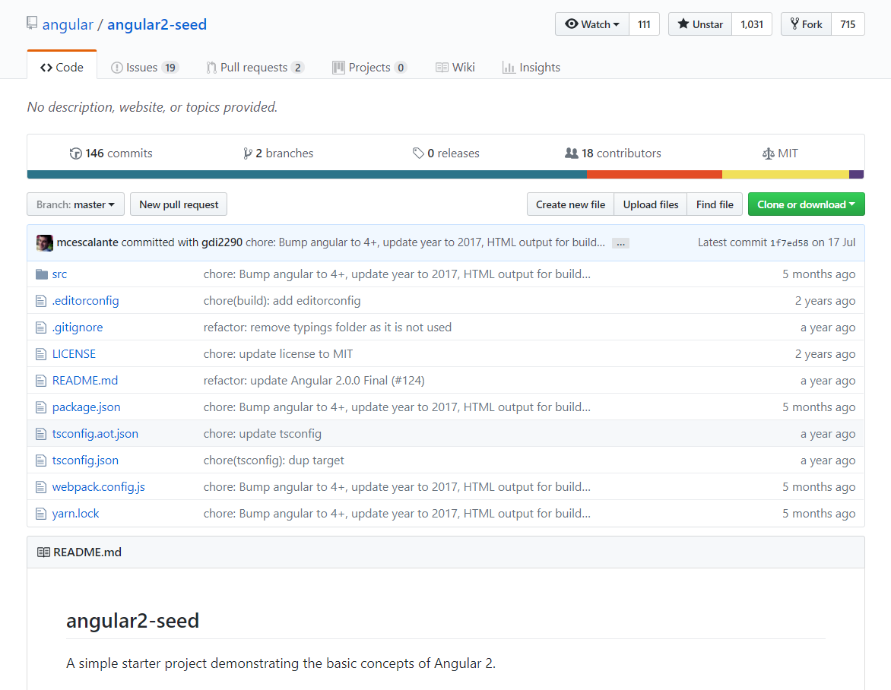Screen dimensions: 891x690
Task: Open the Pull requests tab
Action: tap(255, 67)
